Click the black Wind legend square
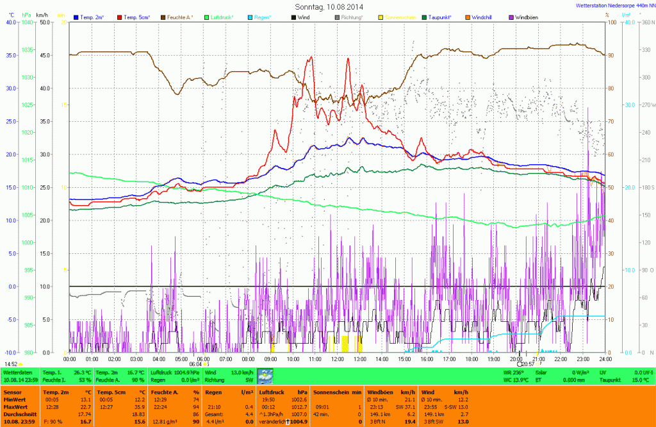The width and height of the screenshot is (656, 427). point(293,17)
